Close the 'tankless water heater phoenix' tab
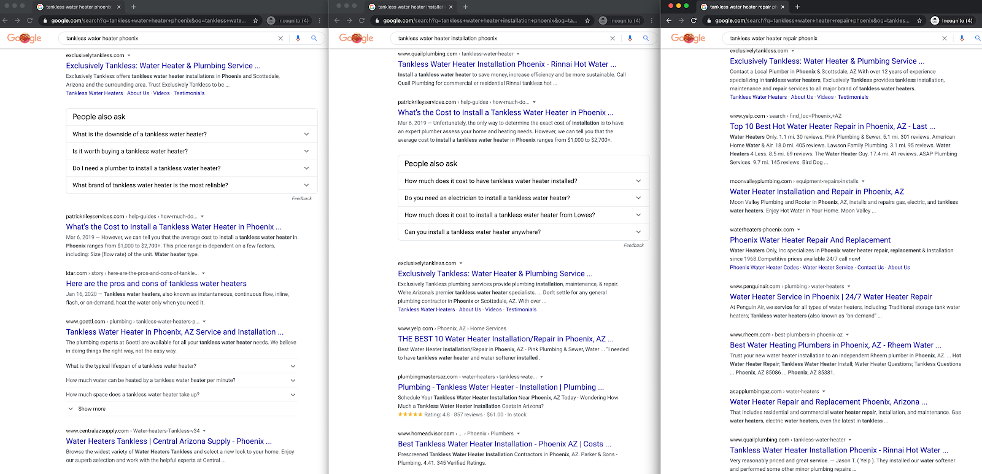Screen dimensions: 982x474 (x=118, y=7)
